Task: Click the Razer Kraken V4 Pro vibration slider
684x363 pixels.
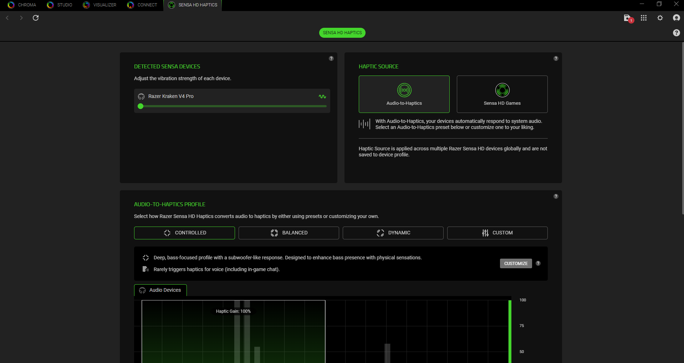Action: (233, 106)
